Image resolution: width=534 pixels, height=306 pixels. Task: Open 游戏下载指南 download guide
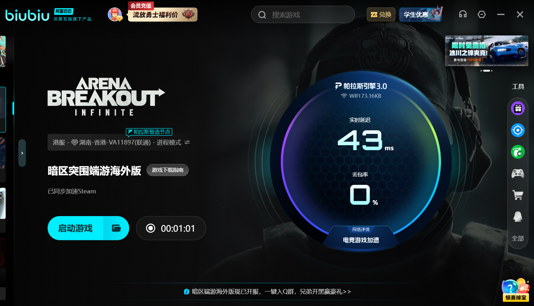pyautogui.click(x=168, y=170)
